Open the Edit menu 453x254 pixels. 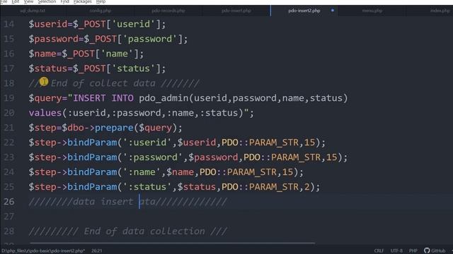[16, 1]
